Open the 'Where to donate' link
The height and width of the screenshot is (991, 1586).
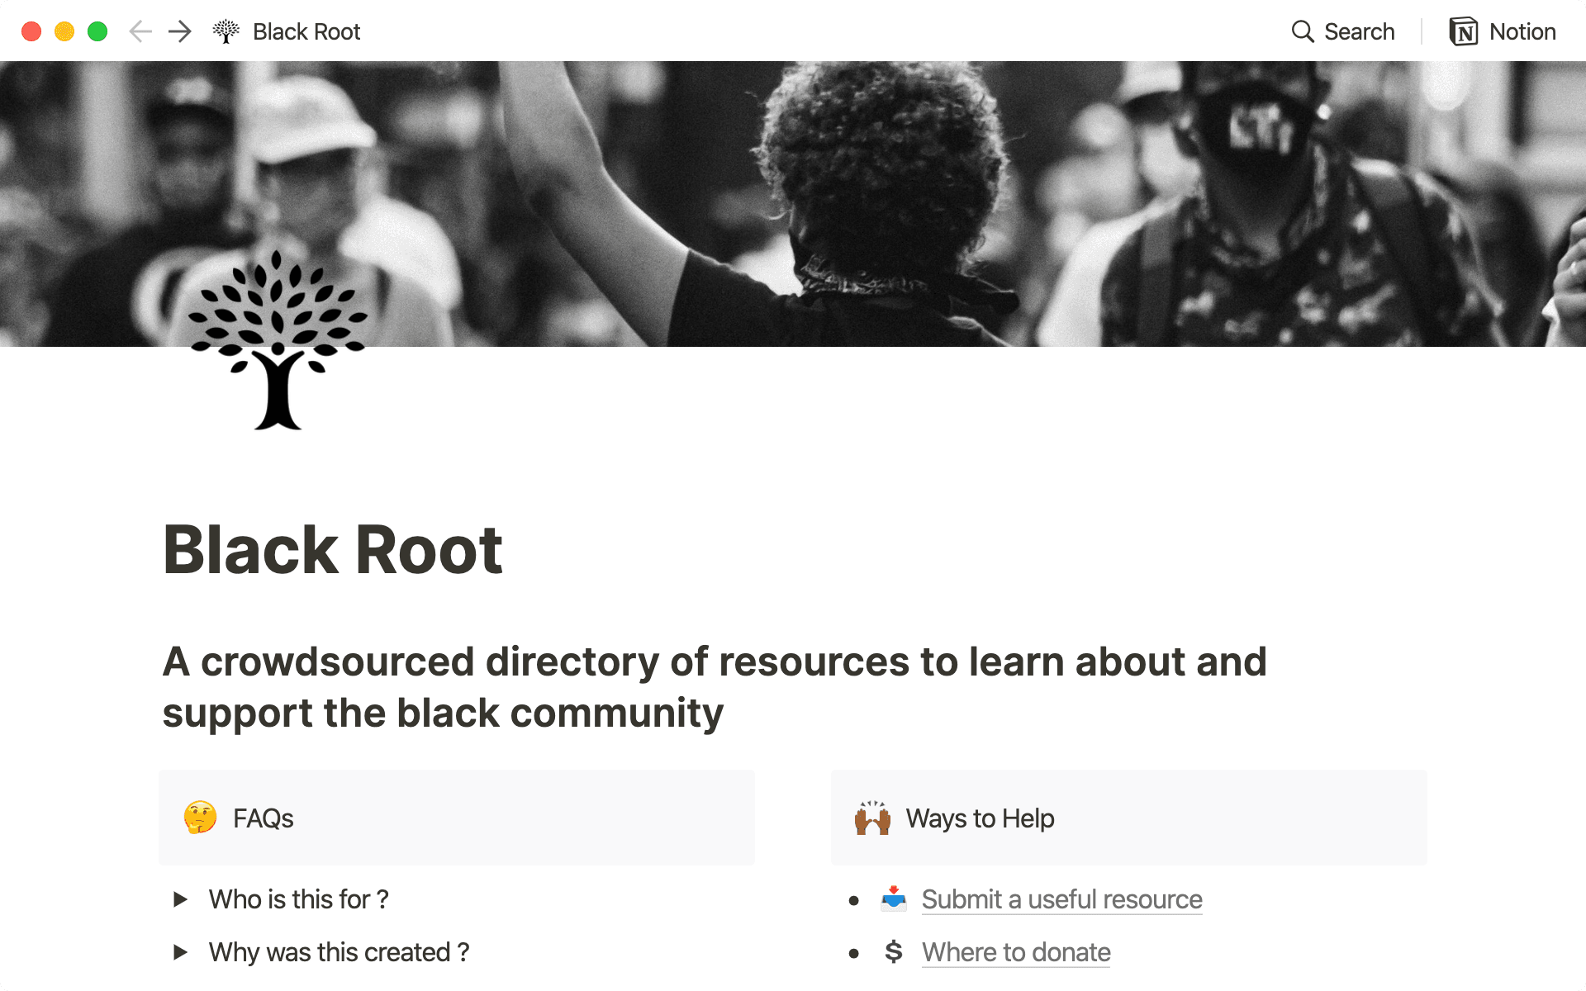tap(1015, 951)
